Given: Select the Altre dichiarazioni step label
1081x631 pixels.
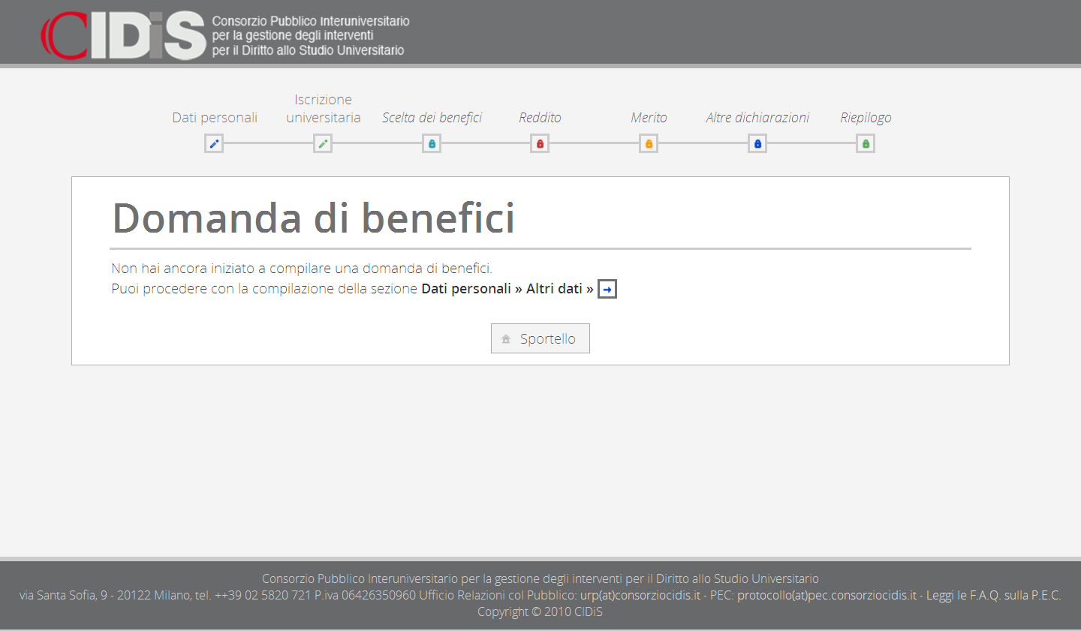Looking at the screenshot, I should [757, 118].
